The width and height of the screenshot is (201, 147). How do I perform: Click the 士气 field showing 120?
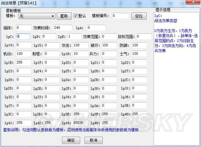pyautogui.click(x=139, y=54)
